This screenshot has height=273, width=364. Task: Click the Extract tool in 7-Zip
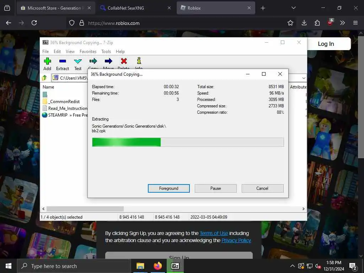63,64
